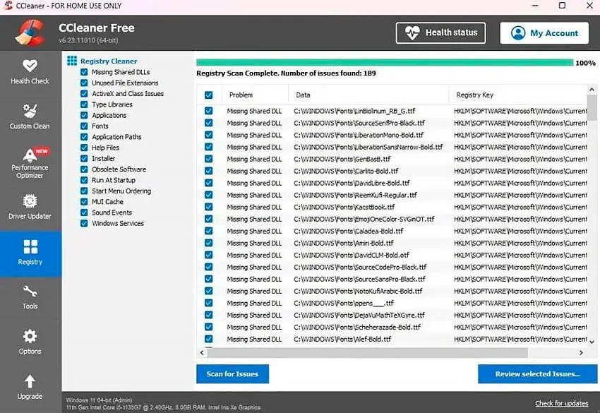Click the horizontal scrollbar left arrow

(x=202, y=352)
